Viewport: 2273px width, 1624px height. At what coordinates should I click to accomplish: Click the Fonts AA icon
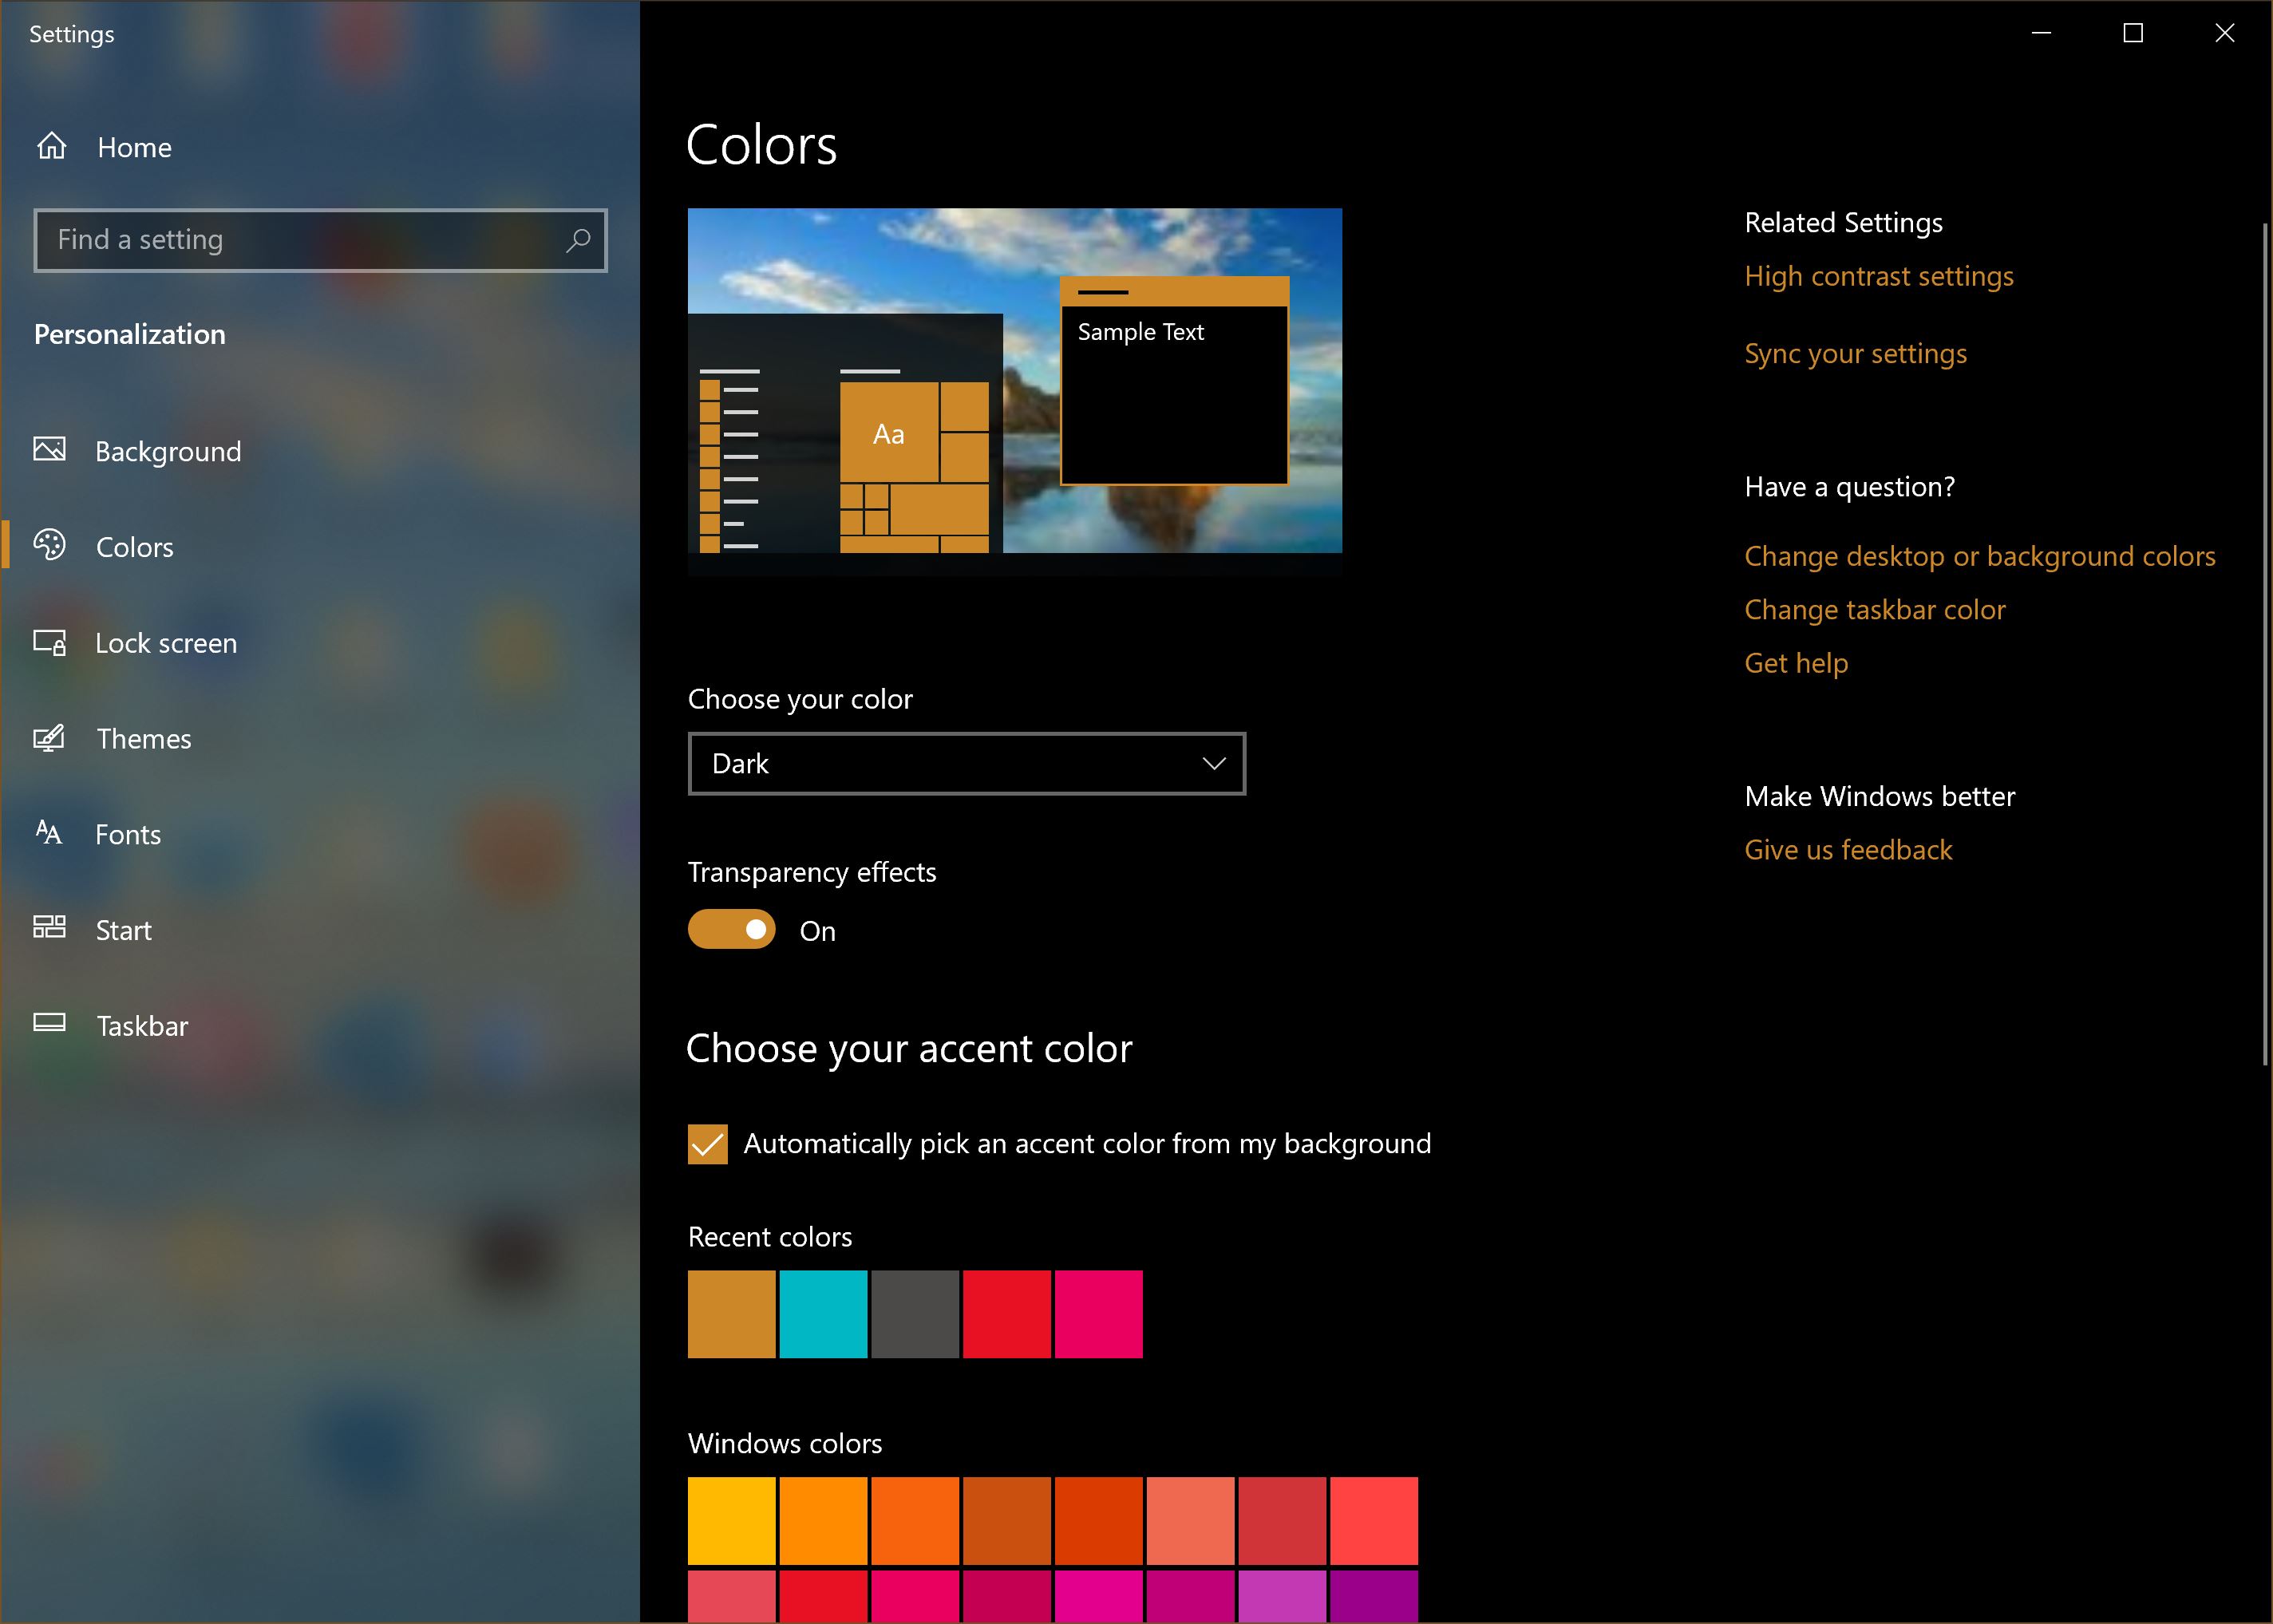(49, 832)
